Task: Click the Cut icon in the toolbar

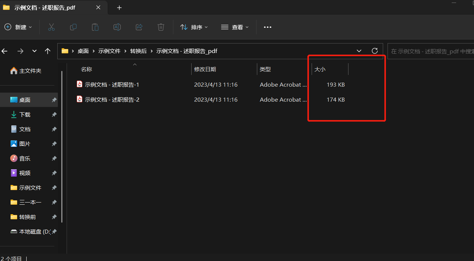Action: coord(51,27)
